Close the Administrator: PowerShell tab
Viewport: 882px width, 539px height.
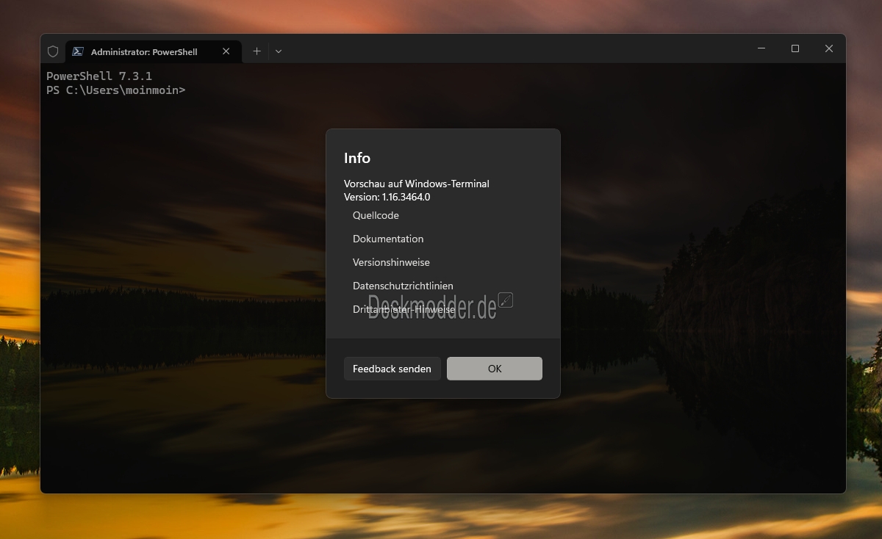226,51
